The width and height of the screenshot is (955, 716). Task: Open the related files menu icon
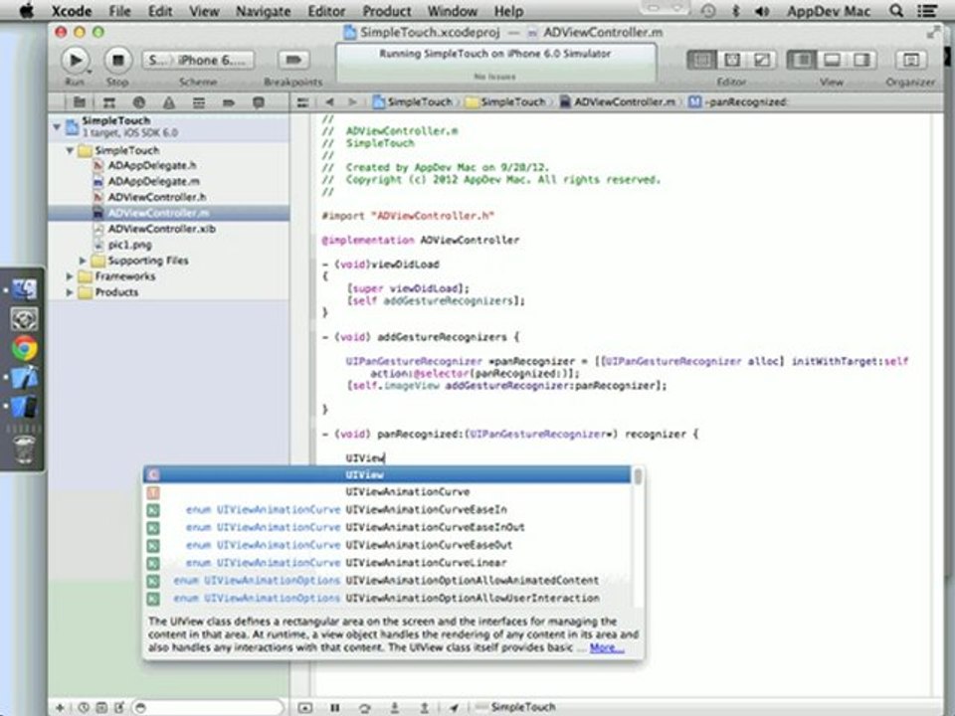[302, 102]
